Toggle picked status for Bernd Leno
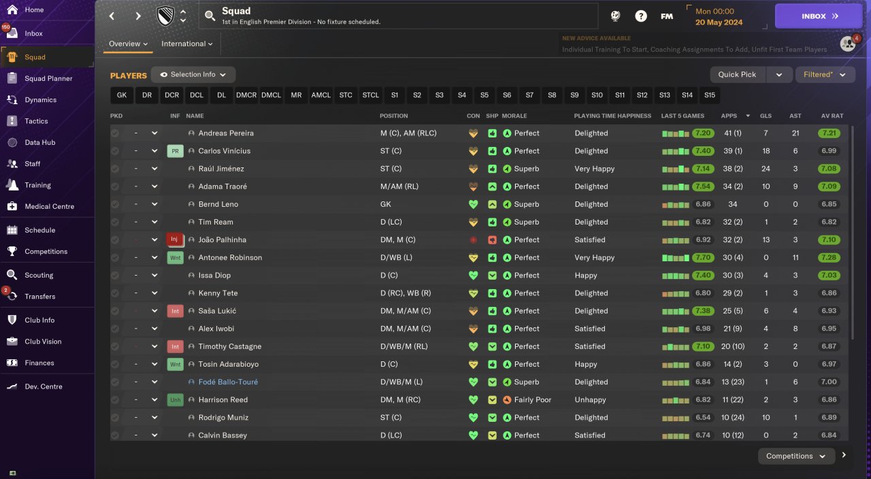Image resolution: width=871 pixels, height=479 pixels. [x=115, y=204]
